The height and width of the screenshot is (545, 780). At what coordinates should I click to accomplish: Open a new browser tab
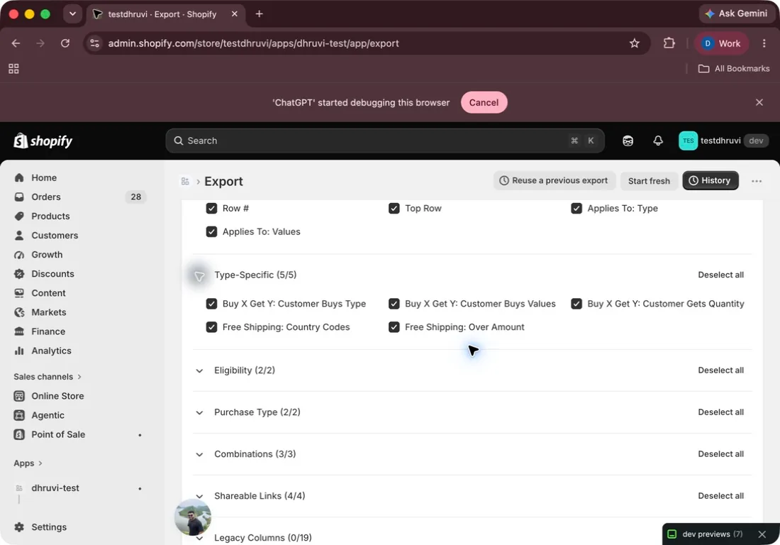(x=259, y=14)
